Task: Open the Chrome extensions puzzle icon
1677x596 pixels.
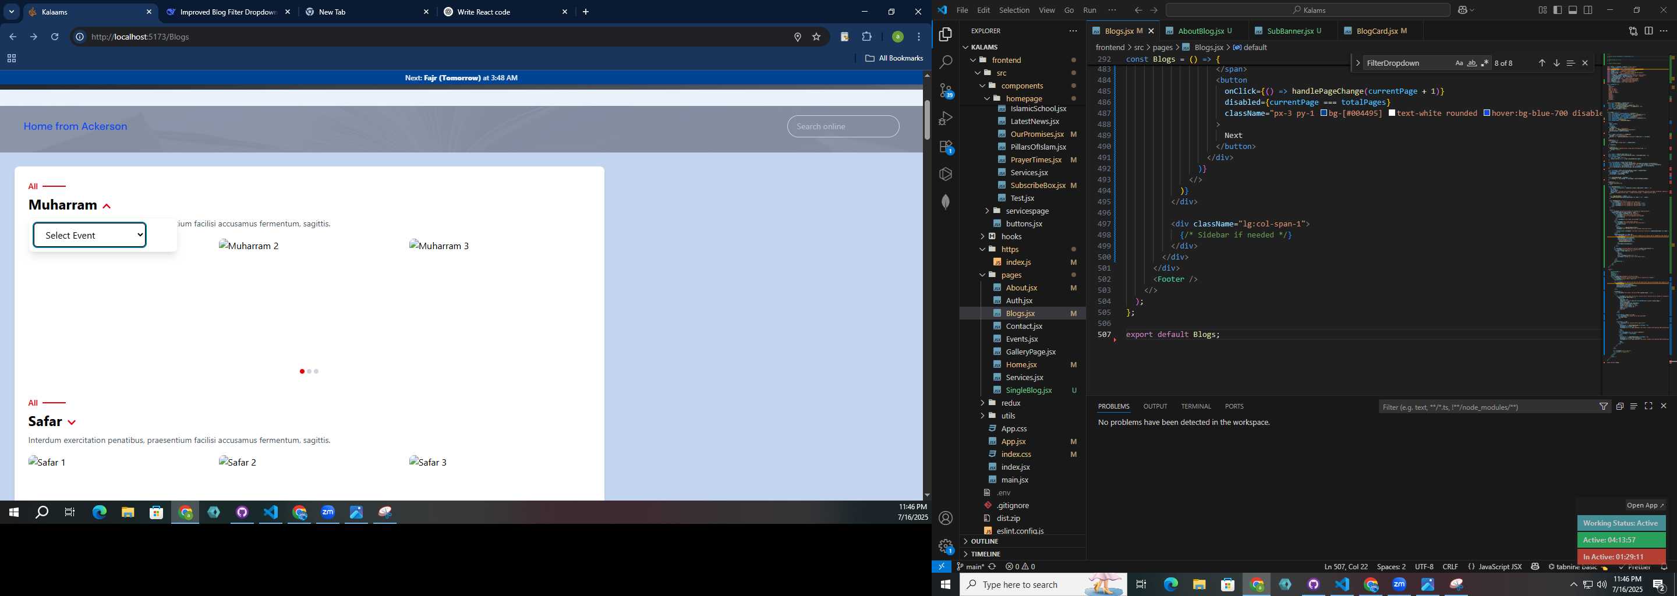Action: pyautogui.click(x=866, y=37)
